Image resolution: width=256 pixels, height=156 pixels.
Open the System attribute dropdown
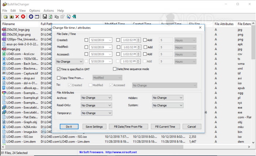167,105
